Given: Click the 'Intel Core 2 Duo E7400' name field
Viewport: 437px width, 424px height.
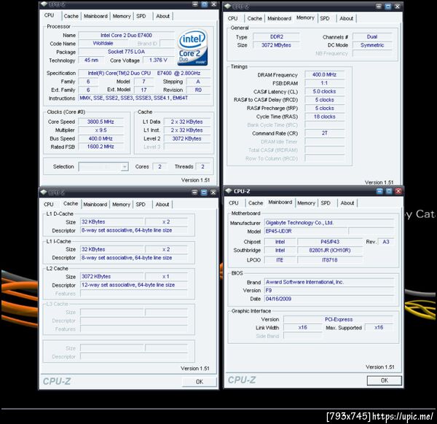Looking at the screenshot, I should pos(126,35).
